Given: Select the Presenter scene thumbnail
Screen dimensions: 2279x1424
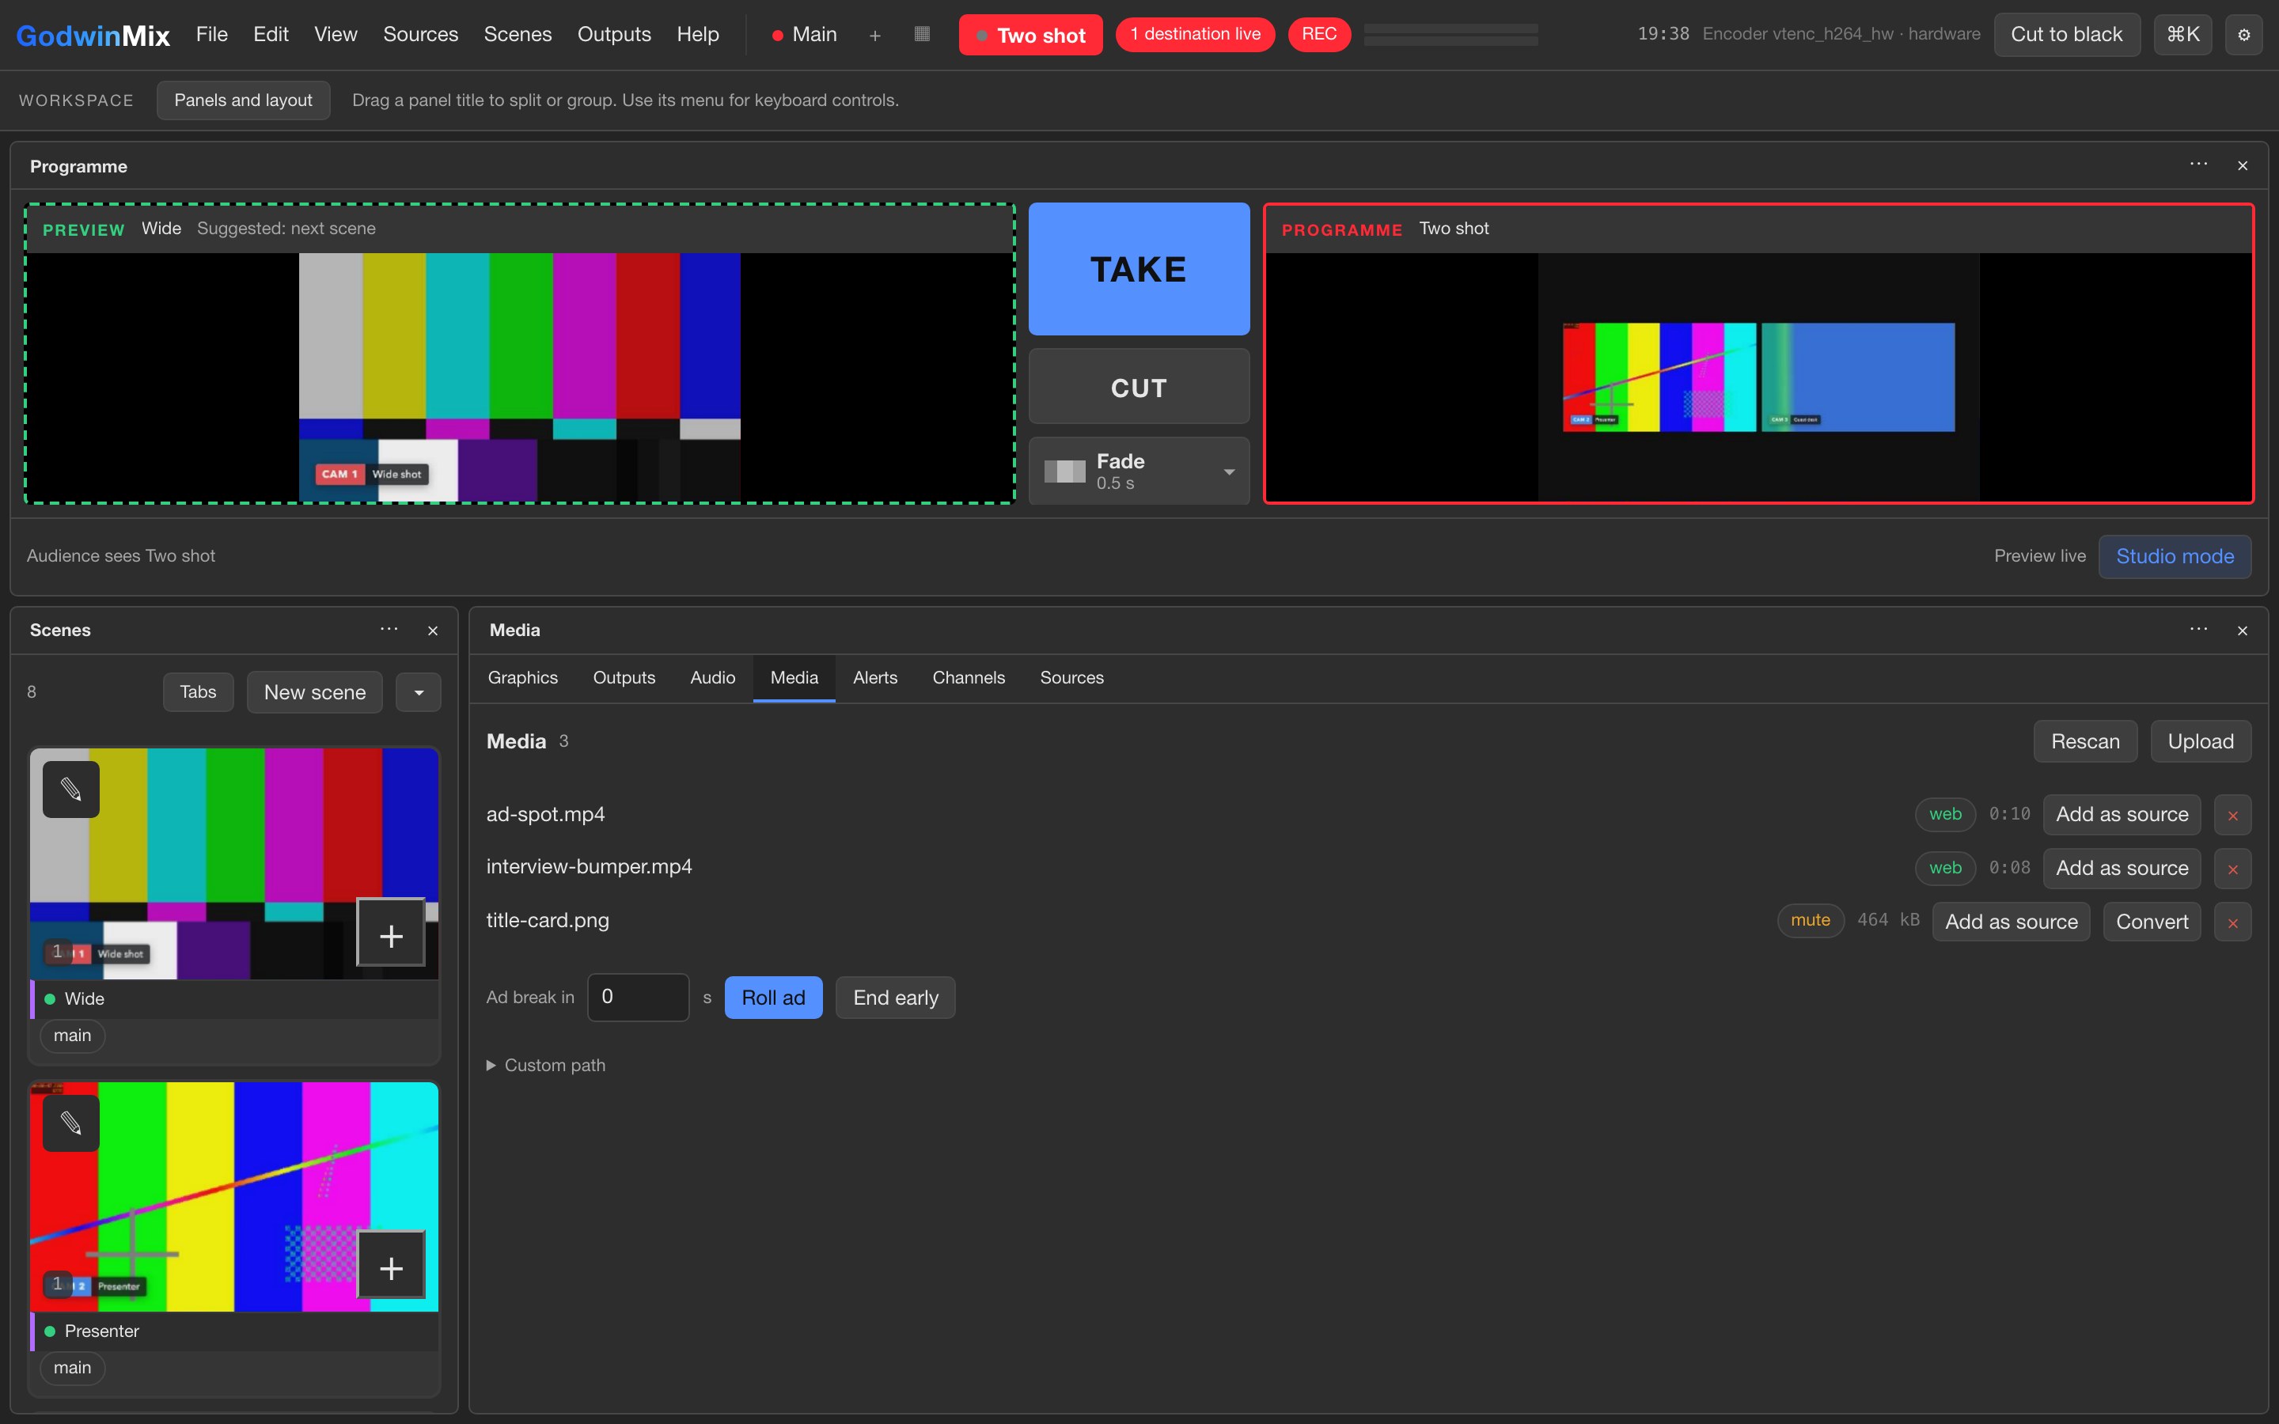Looking at the screenshot, I should click(233, 1196).
